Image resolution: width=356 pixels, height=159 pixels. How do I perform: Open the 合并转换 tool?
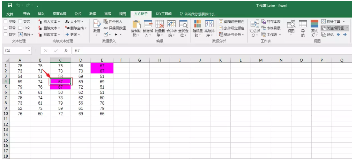point(171,24)
